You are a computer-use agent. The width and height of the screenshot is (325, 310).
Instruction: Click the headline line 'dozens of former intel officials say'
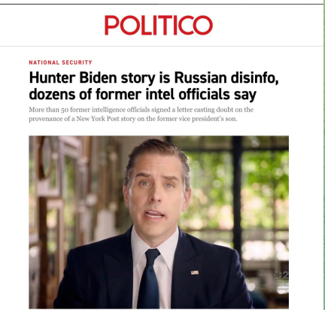(143, 94)
